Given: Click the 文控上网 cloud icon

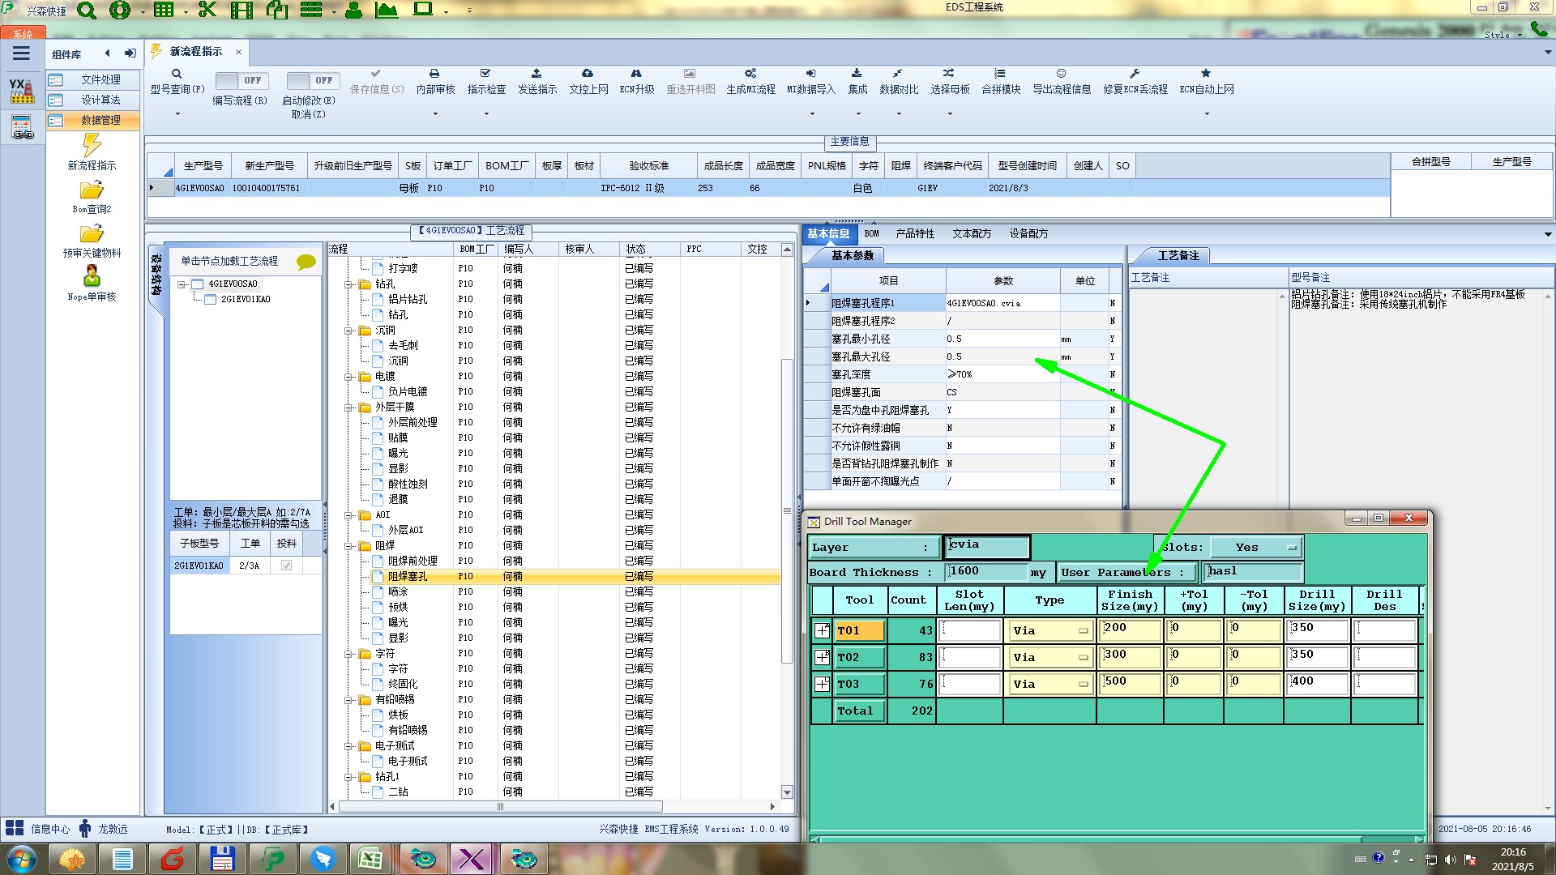Looking at the screenshot, I should (588, 74).
